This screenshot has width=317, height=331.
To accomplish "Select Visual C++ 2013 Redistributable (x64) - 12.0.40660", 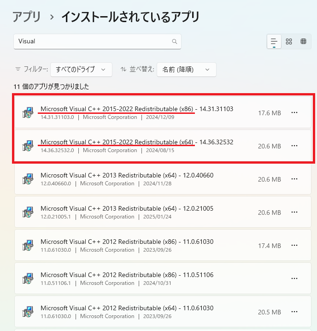I will [x=127, y=175].
